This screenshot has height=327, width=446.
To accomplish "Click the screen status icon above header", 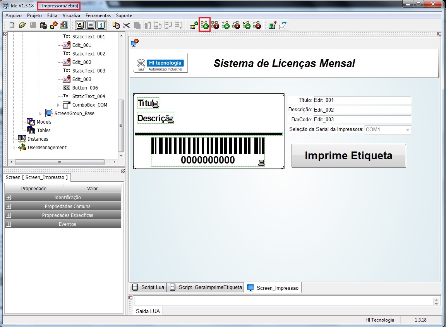I will pos(135,43).
